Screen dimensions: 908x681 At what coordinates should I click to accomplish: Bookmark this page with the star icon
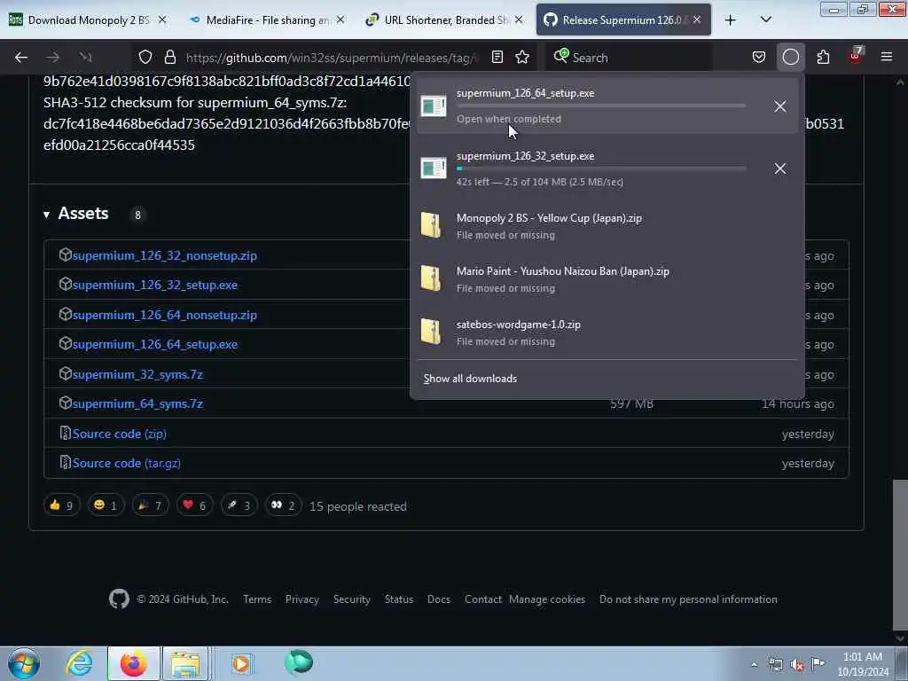click(522, 57)
